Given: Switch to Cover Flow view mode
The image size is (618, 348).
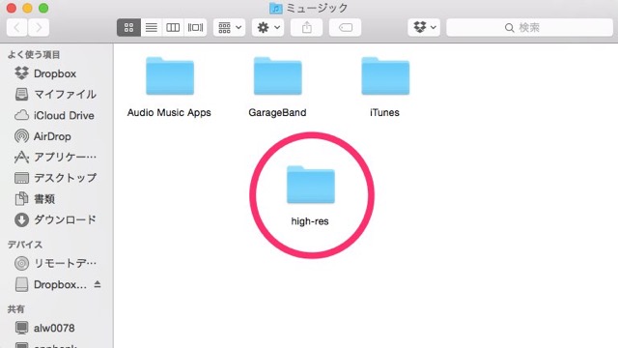Looking at the screenshot, I should (x=195, y=27).
